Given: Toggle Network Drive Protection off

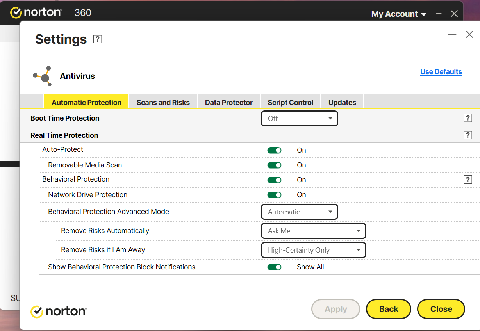Looking at the screenshot, I should (274, 195).
